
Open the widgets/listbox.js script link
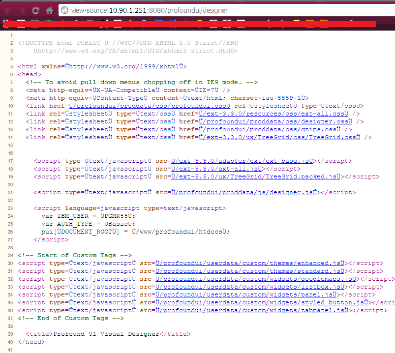coord(250,287)
